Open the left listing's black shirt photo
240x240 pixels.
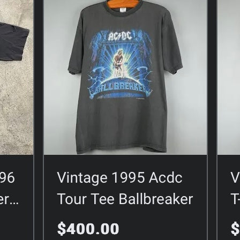pyautogui.click(x=17, y=77)
